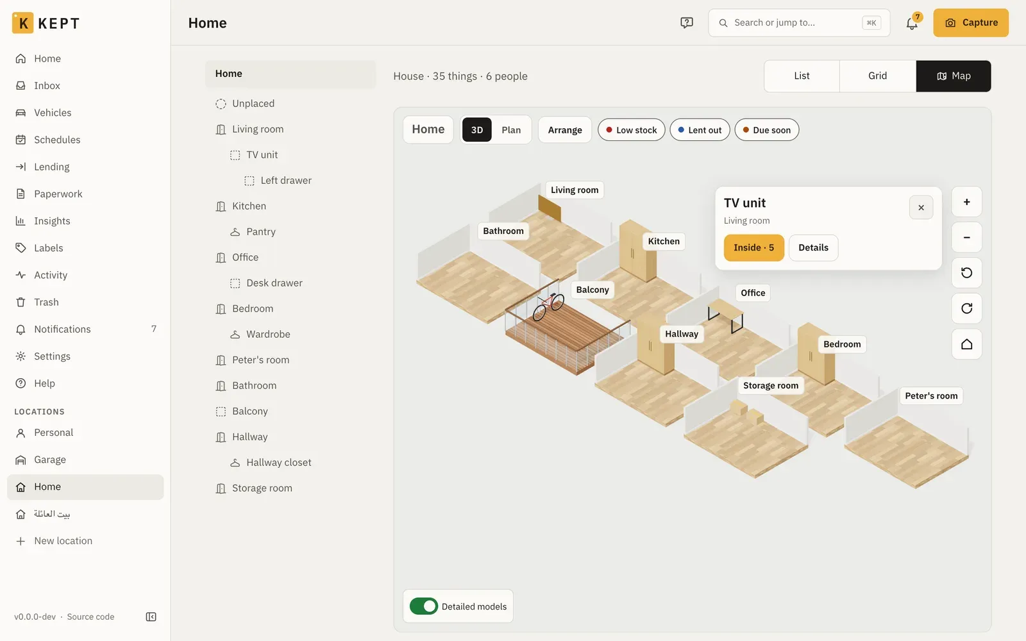Open Vehicles in the sidebar

coord(85,113)
